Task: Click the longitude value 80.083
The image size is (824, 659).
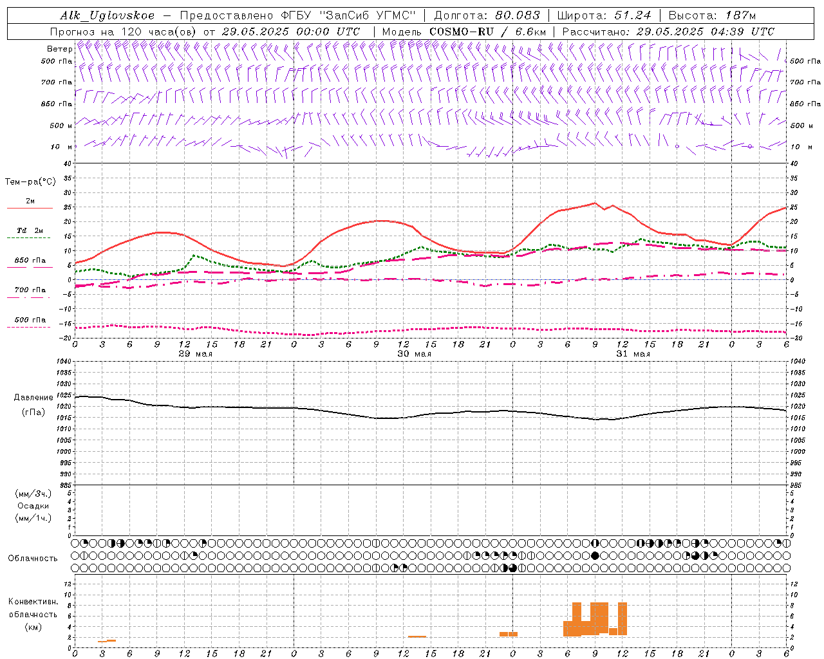Action: pyautogui.click(x=518, y=15)
